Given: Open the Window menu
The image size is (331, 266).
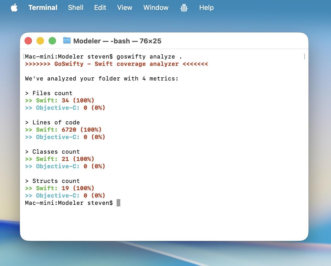Looking at the screenshot, I should [x=156, y=8].
